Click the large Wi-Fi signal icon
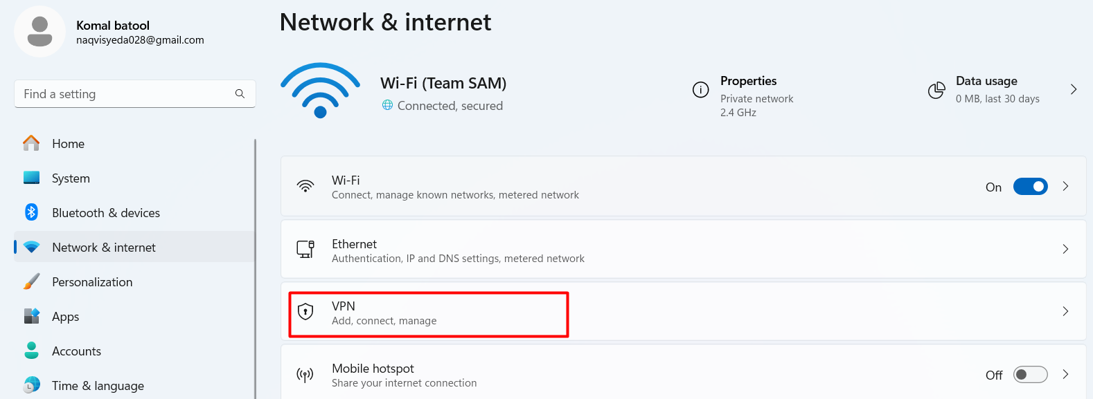 click(320, 91)
